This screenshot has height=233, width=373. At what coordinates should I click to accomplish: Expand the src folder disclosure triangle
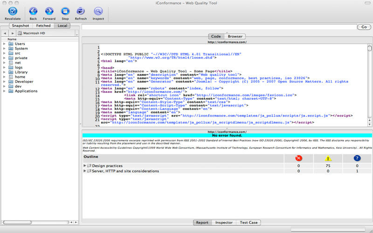4,53
